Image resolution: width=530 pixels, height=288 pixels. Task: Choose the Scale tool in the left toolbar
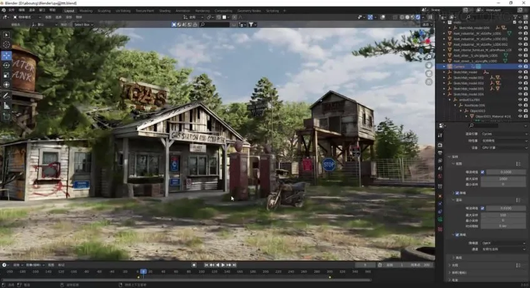(x=6, y=75)
